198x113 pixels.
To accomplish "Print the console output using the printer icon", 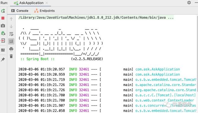I will pos(11,49).
